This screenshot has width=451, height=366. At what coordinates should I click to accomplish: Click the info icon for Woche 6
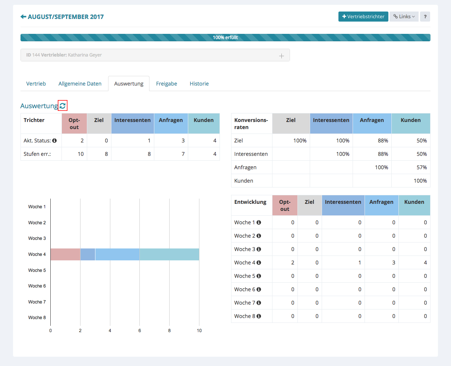click(259, 289)
